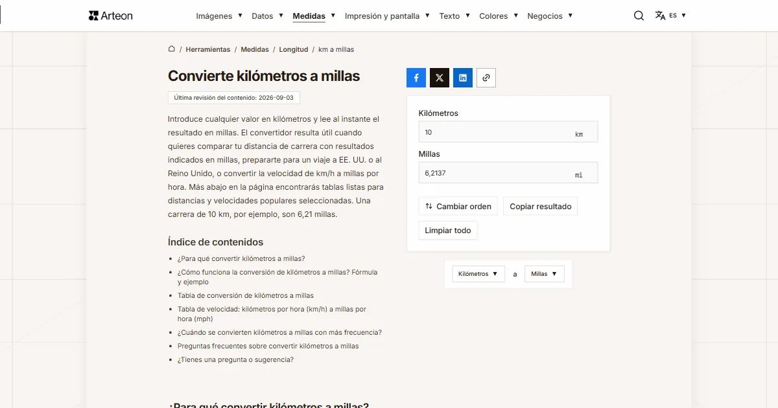778x408 pixels.
Task: Expand the Colores menu
Action: tap(499, 16)
